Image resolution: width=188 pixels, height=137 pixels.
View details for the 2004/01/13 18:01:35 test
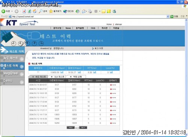point(113,93)
